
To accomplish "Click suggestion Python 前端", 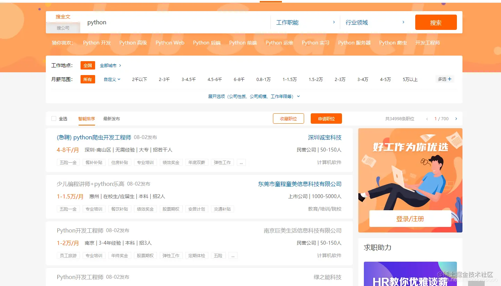I will tap(243, 43).
